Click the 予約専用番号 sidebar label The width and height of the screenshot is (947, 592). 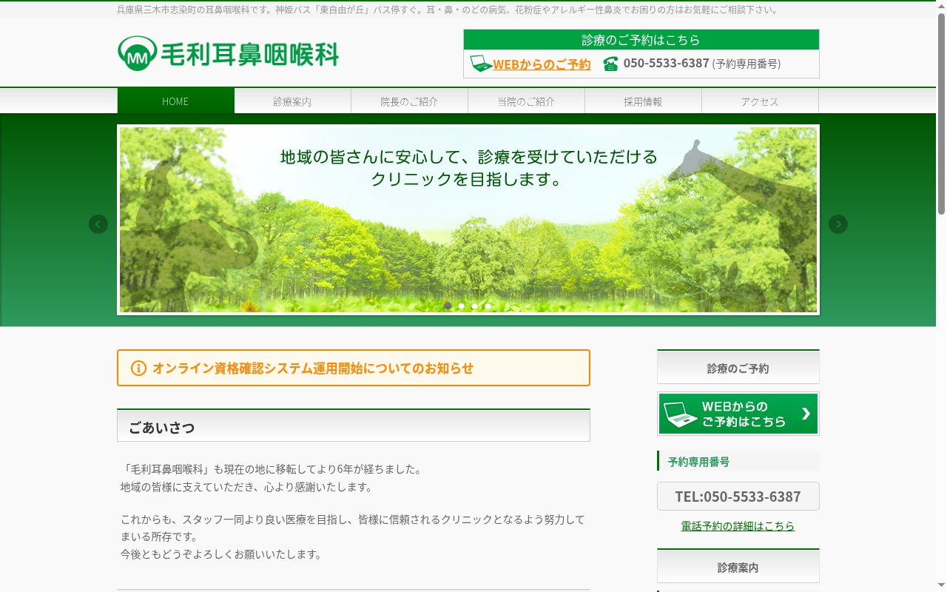click(x=738, y=461)
